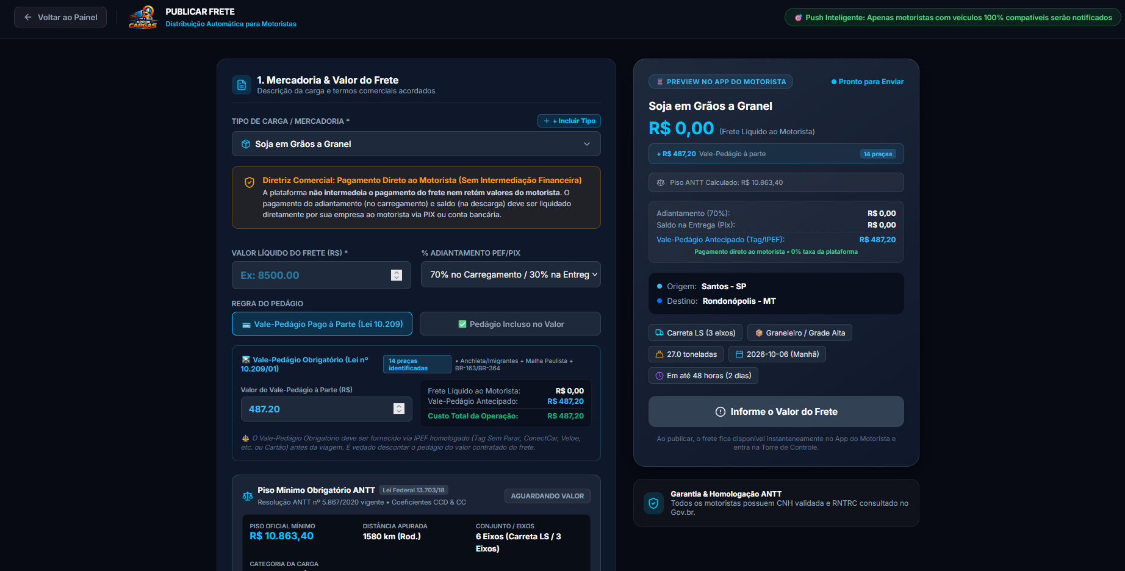Click the App de Cargas logo
The image size is (1125, 571).
click(143, 17)
